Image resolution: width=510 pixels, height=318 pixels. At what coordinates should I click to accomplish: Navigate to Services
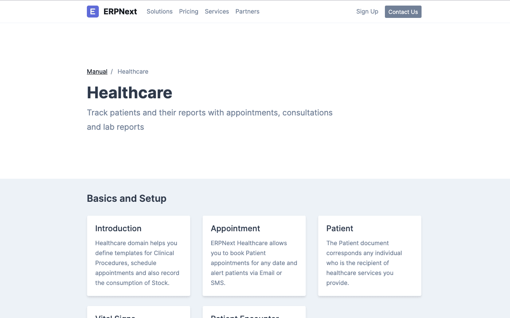tap(217, 12)
